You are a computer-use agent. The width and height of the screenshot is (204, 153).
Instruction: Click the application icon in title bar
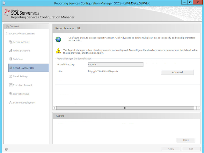pyautogui.click(x=4, y=3)
